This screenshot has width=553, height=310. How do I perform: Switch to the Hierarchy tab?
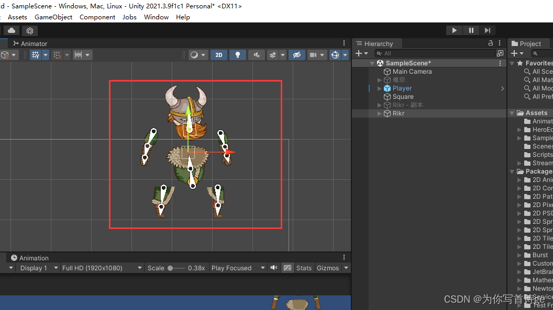374,43
